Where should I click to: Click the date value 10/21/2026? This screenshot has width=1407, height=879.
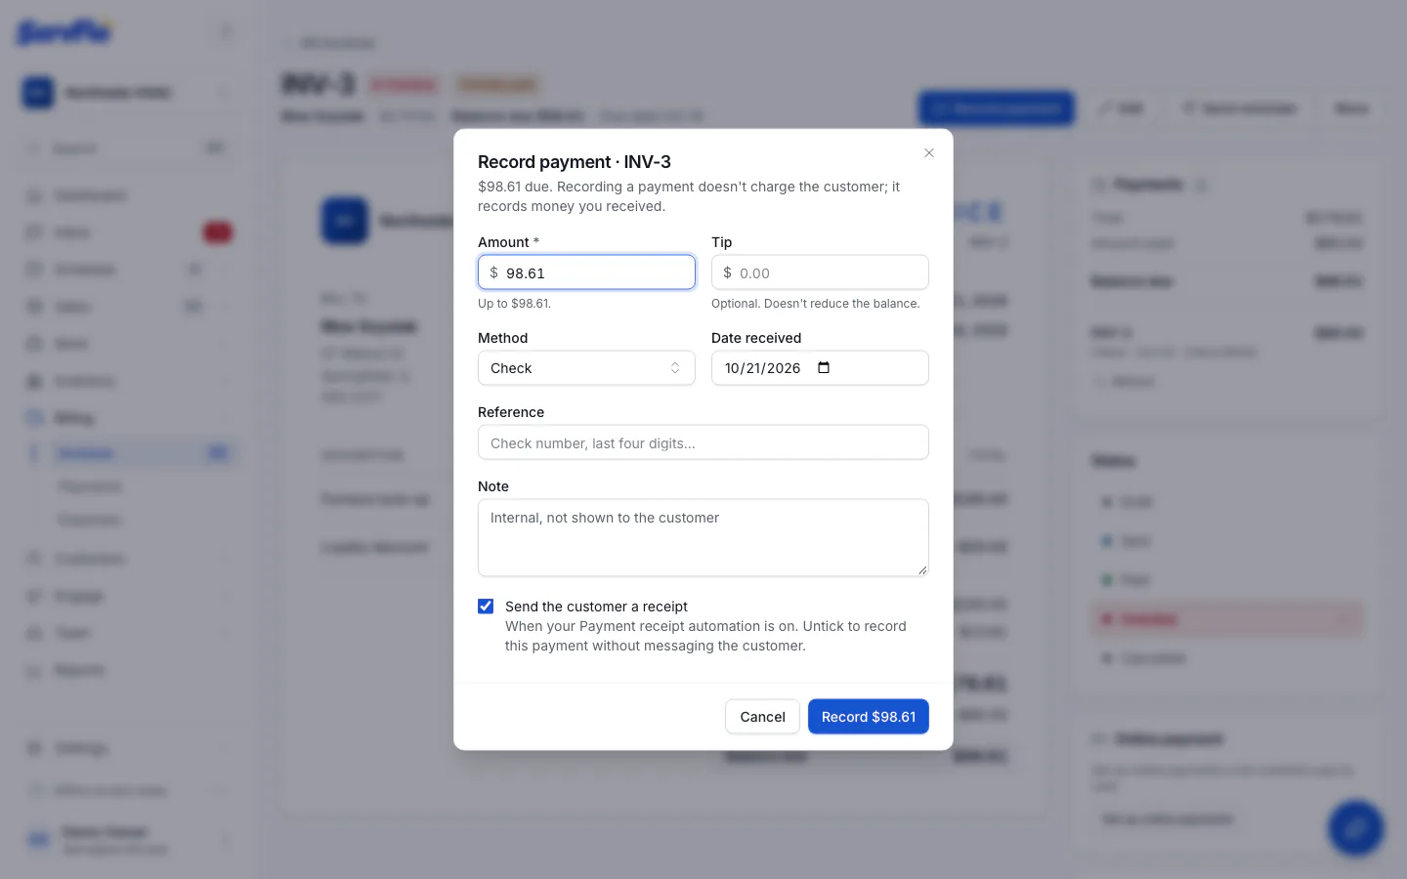click(763, 368)
